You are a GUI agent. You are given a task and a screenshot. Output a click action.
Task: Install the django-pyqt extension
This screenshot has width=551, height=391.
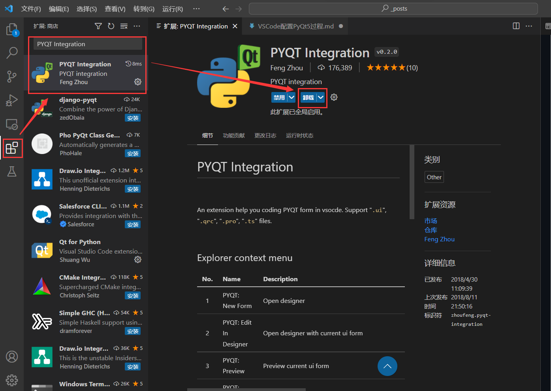[x=133, y=117]
